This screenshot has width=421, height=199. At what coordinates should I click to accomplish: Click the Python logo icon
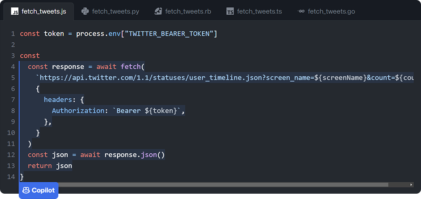pyautogui.click(x=85, y=11)
